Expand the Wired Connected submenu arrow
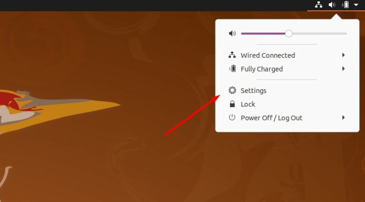Viewport: 365px width, 202px height. [x=343, y=55]
